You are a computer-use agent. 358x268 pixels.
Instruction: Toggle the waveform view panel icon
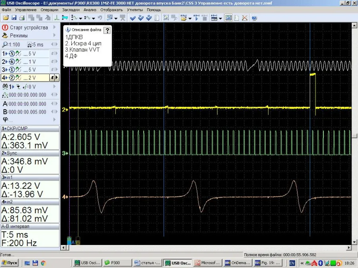pos(228,18)
